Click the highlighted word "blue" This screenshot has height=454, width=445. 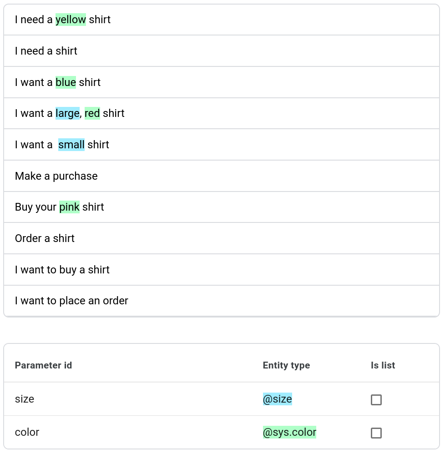(66, 82)
